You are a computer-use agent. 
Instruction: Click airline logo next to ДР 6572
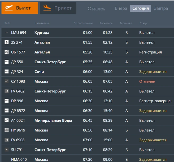7,111
